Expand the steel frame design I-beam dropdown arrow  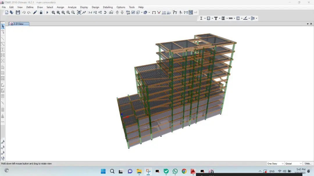[x=205, y=18]
